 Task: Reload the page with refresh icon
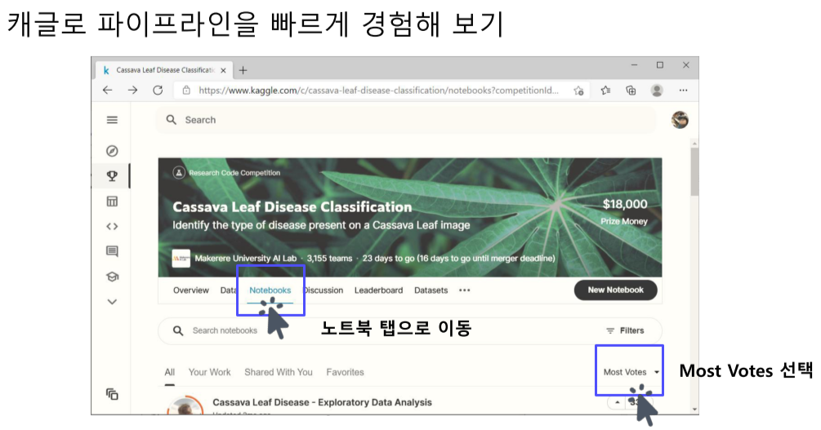158,90
